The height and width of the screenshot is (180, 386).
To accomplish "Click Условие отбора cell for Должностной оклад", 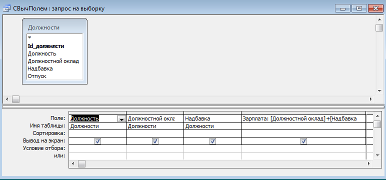I will point(155,148).
